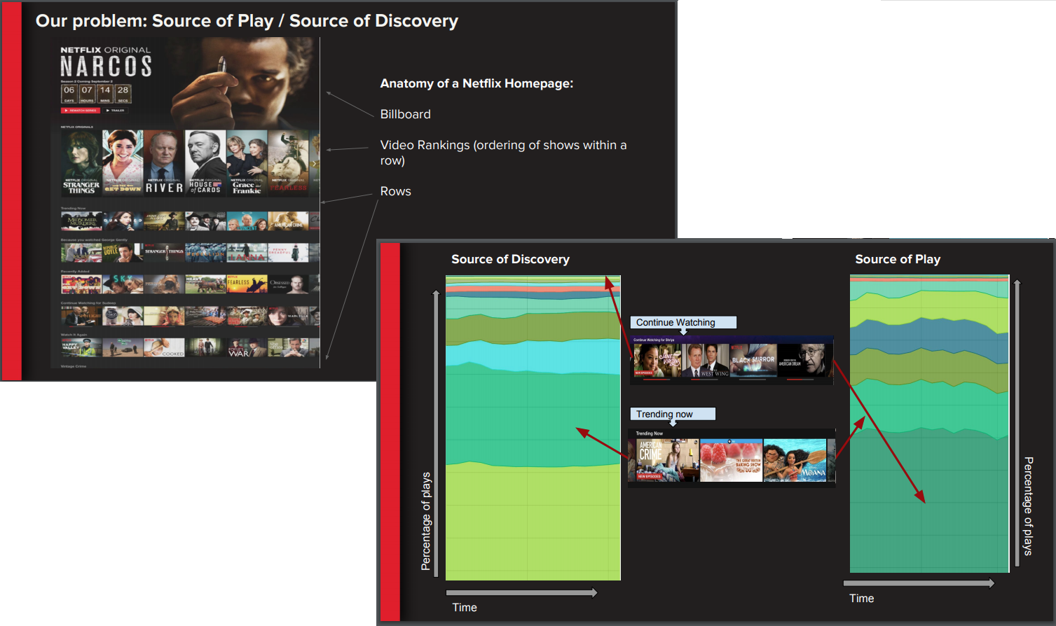This screenshot has height=626, width=1056.
Task: Click the 'Continue Watching' callout label
Action: coord(683,323)
